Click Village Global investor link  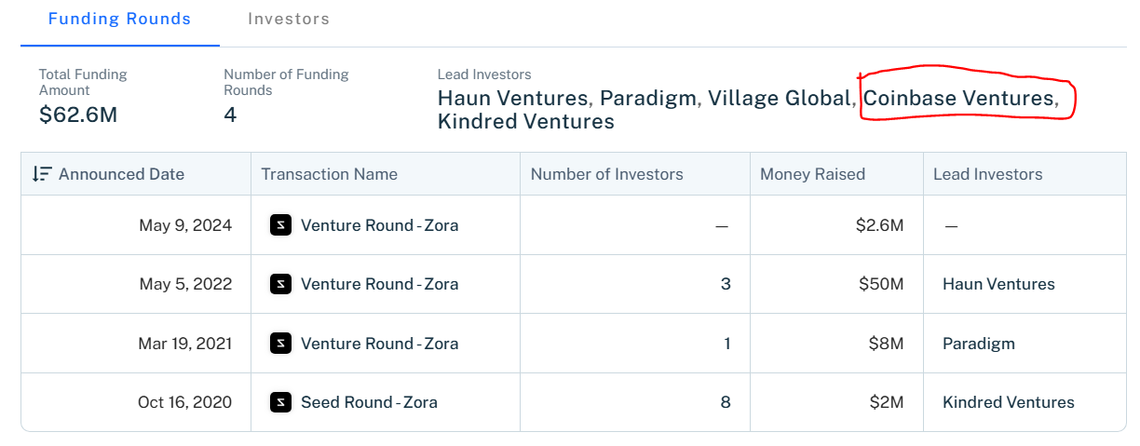coord(780,98)
